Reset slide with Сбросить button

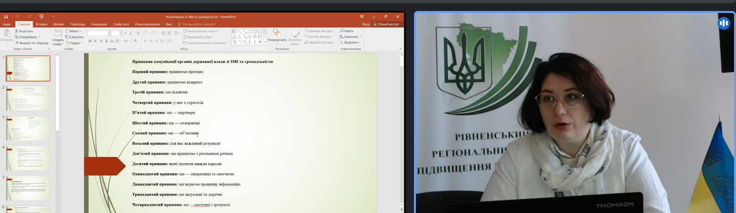click(x=75, y=37)
